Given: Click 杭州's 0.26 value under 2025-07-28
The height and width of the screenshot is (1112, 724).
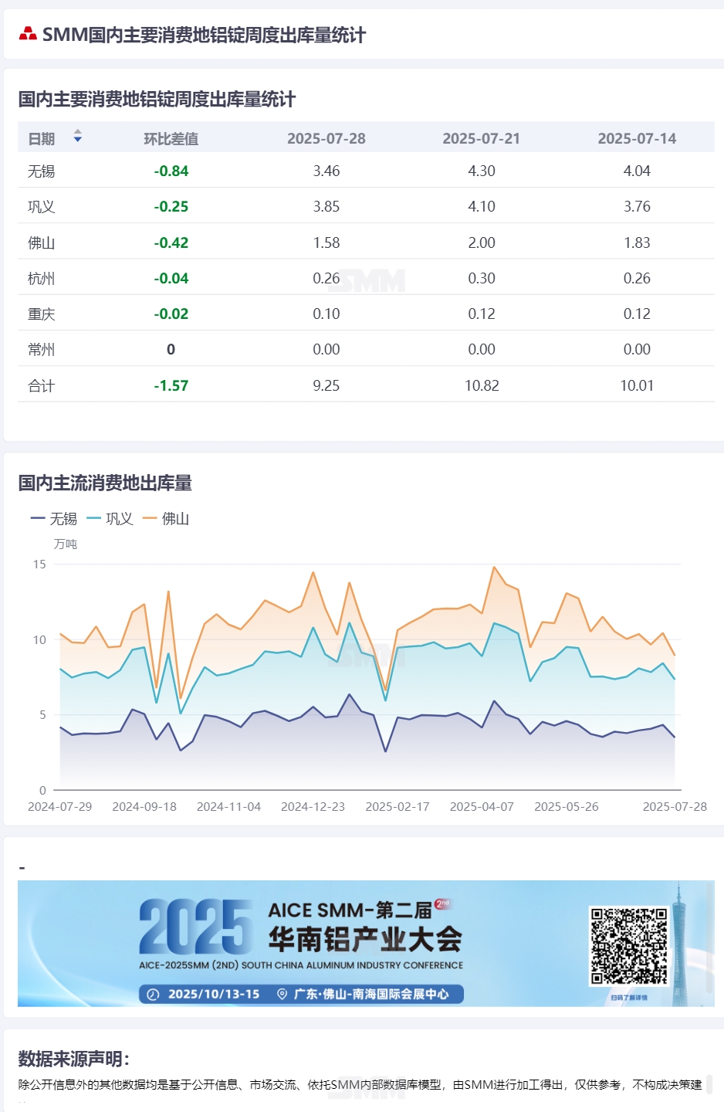Looking at the screenshot, I should point(326,279).
